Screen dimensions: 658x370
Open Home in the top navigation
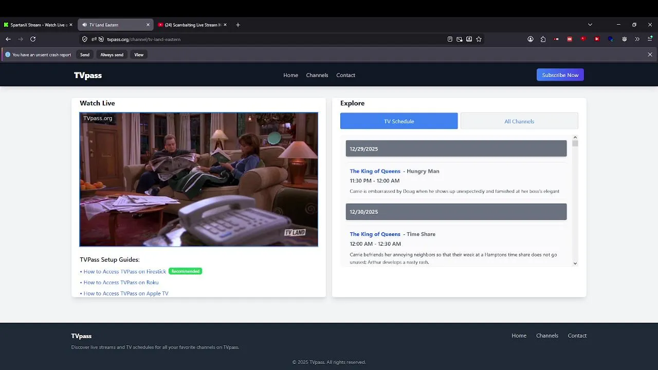(290, 75)
